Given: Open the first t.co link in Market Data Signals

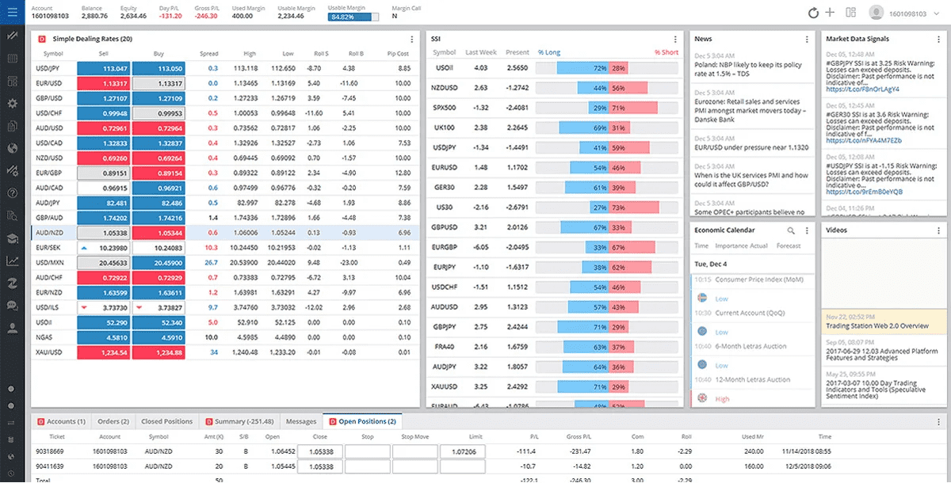Looking at the screenshot, I should click(864, 89).
